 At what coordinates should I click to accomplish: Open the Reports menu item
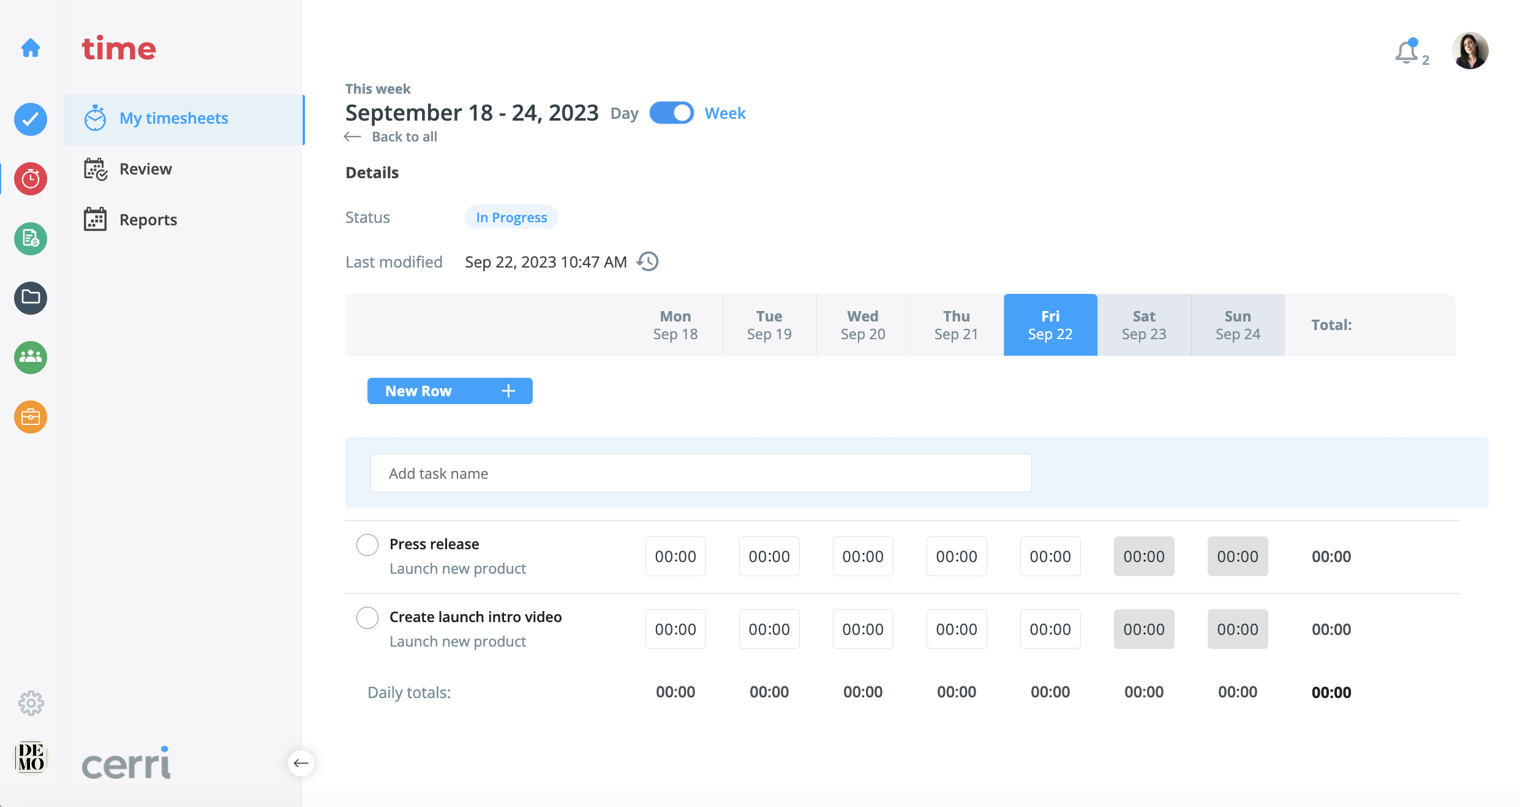(148, 220)
